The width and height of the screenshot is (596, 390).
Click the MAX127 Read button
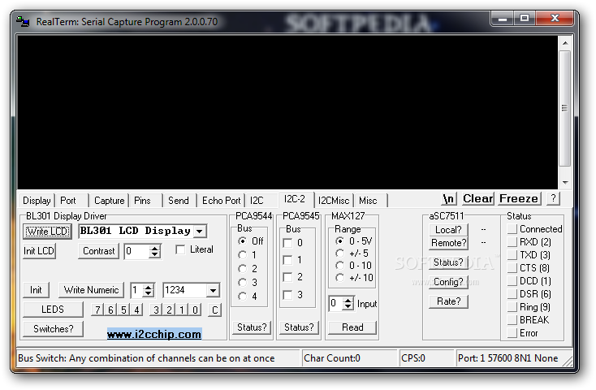pyautogui.click(x=352, y=327)
